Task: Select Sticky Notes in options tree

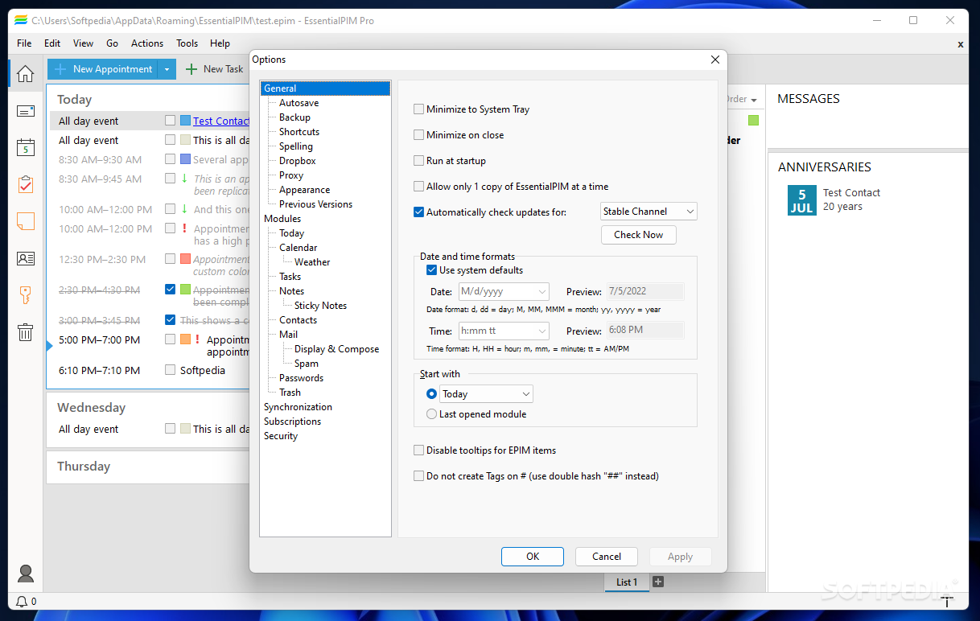Action: click(320, 306)
